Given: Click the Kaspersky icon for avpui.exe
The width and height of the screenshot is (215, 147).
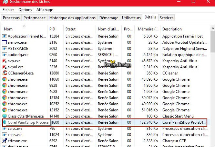Looking at the screenshot, I should (x=5, y=67).
